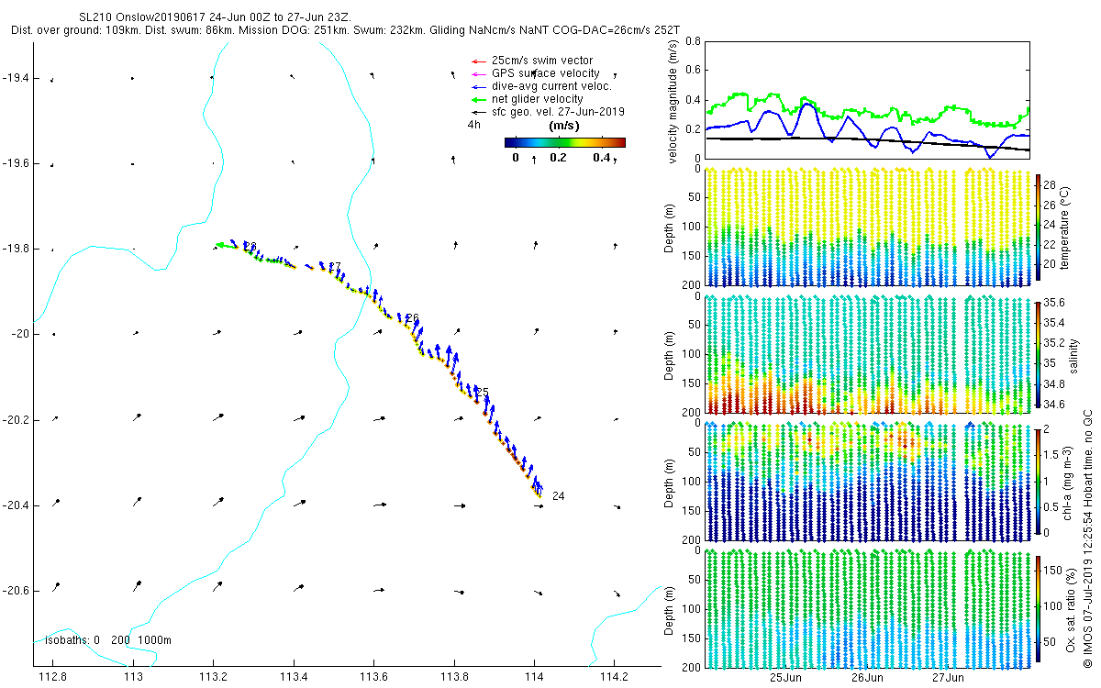Click the '26Jun' time axis label

(x=868, y=679)
